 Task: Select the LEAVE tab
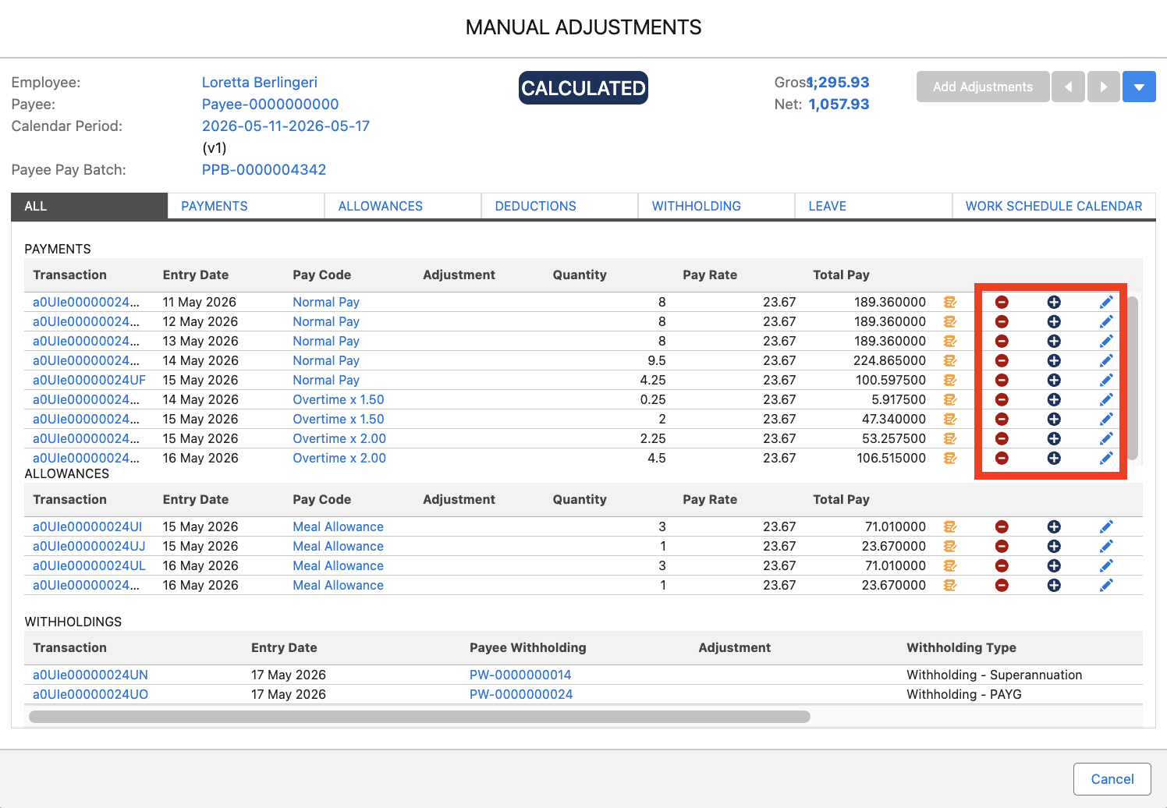[x=873, y=206]
